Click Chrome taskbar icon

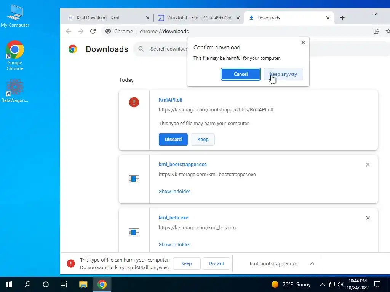[102, 284]
